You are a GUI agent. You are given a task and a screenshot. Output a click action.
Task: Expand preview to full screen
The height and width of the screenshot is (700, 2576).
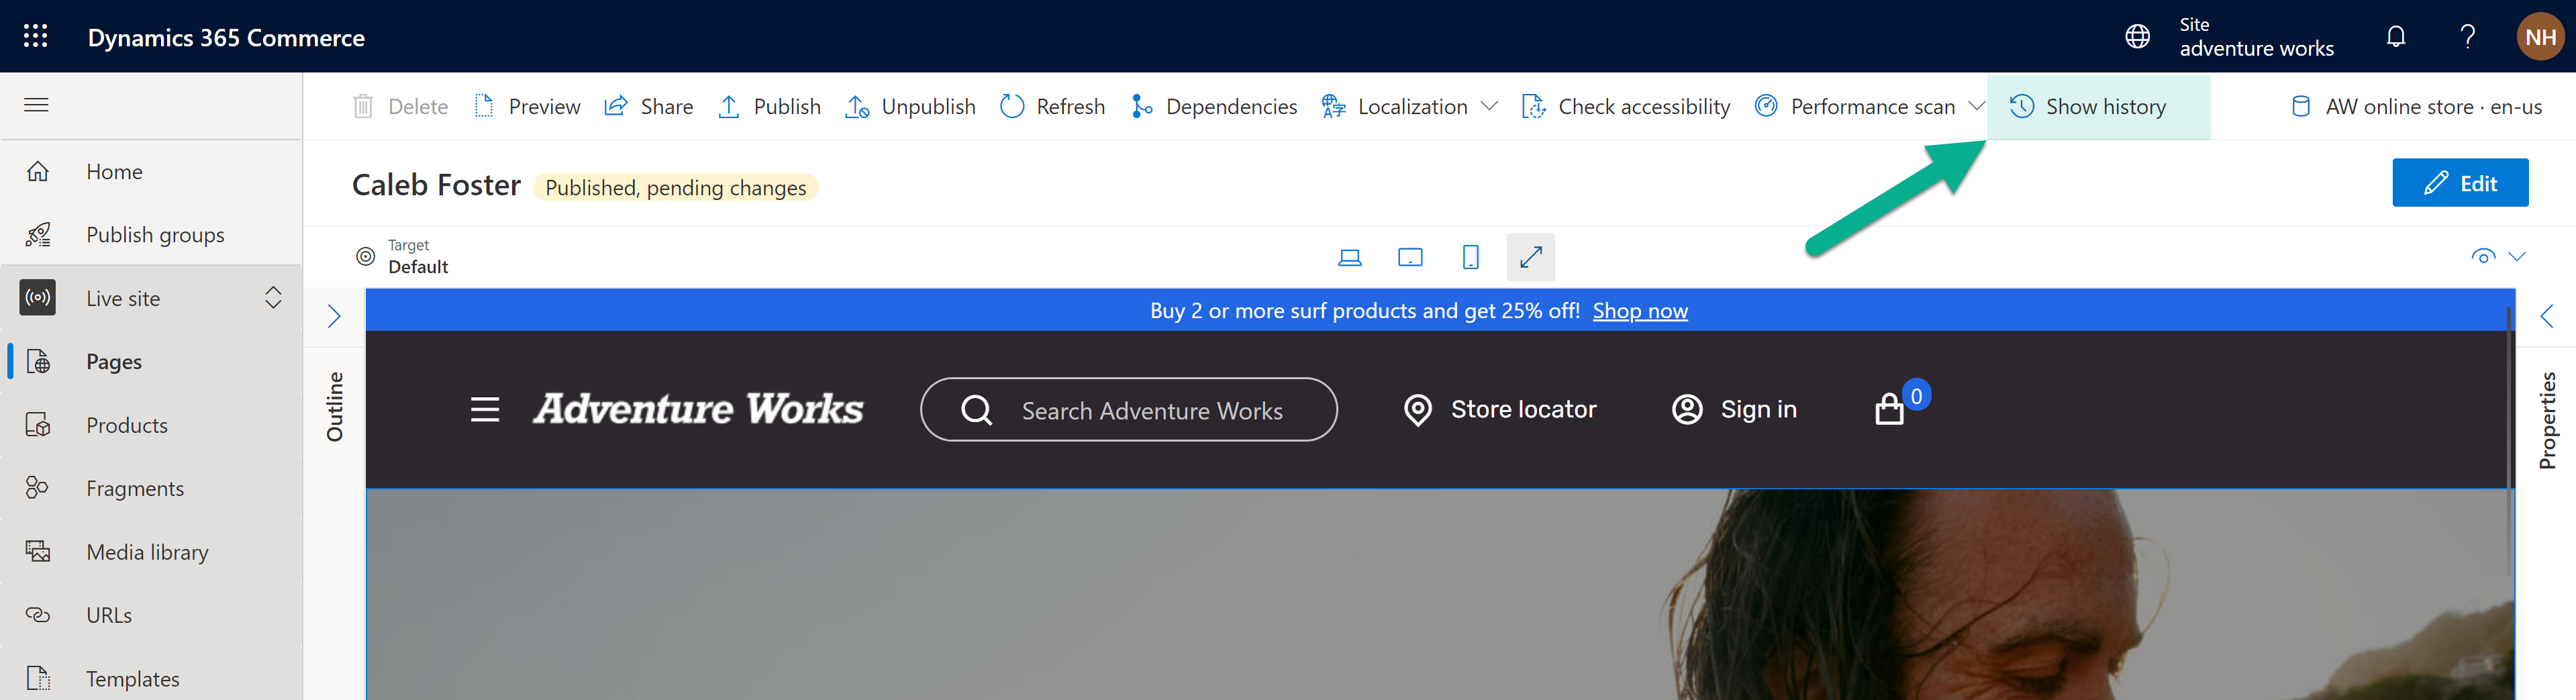pos(1531,257)
